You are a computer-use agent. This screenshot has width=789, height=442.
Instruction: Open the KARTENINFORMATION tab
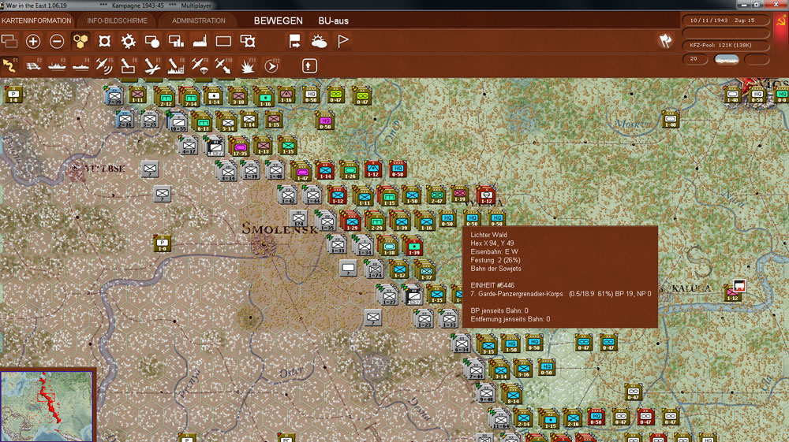pyautogui.click(x=37, y=20)
